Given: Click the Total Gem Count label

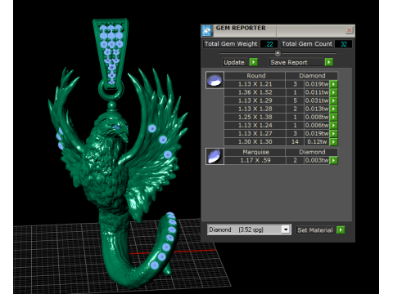Looking at the screenshot, I should tap(307, 44).
